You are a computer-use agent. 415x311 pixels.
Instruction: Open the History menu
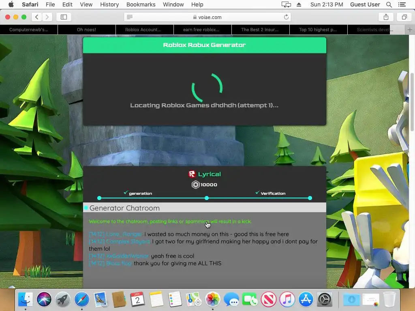point(109,4)
